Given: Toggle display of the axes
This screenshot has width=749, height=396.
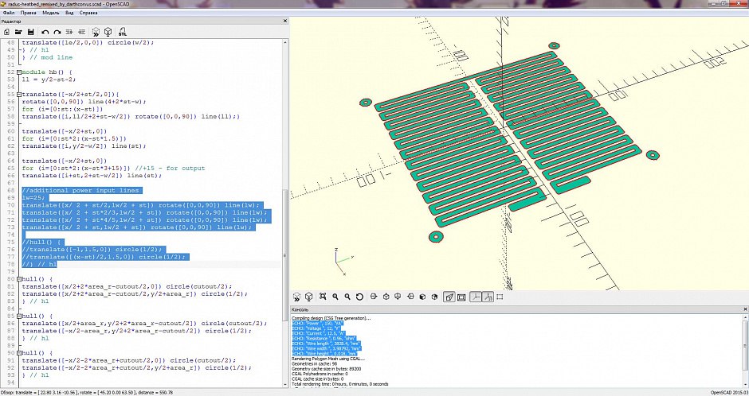Looking at the screenshot, I should [475, 297].
